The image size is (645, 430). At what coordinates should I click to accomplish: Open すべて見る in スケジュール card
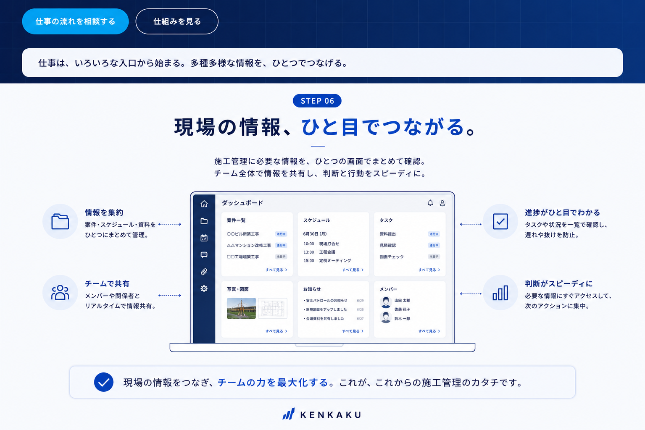(x=353, y=270)
